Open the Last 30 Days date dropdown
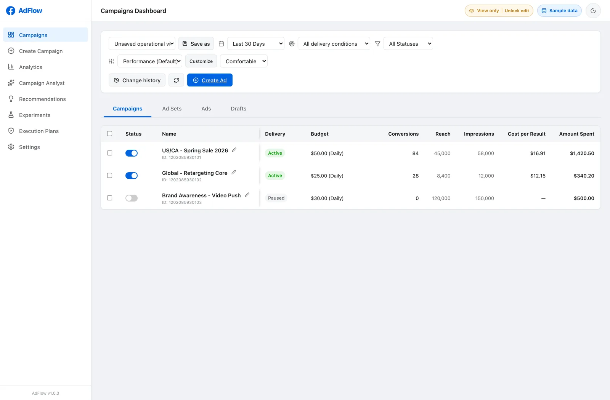The image size is (610, 400). click(x=256, y=44)
